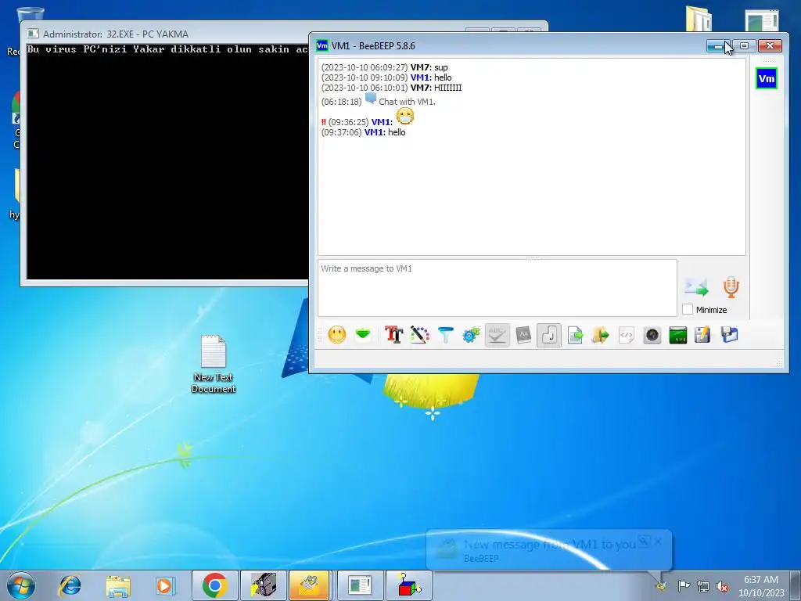
Task: Click the camera screenshot icon
Action: click(x=652, y=335)
